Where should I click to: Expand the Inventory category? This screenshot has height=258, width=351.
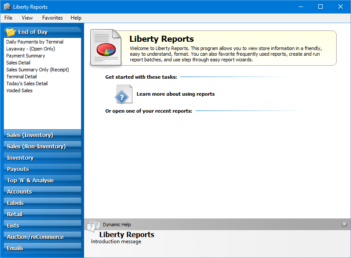pos(42,157)
